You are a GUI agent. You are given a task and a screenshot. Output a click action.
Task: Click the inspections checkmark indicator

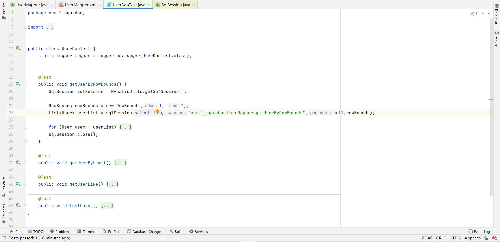(474, 14)
